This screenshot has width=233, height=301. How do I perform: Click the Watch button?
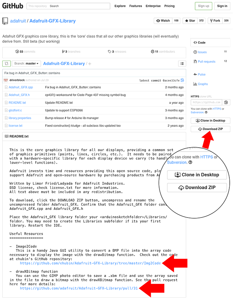163,21
